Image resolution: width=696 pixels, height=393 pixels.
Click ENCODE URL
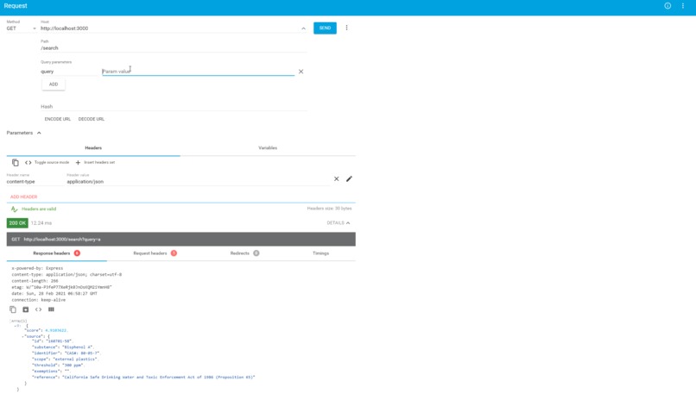[58, 119]
